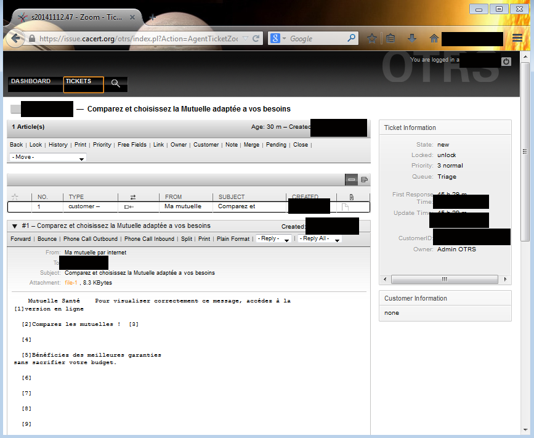The image size is (534, 438).
Task: Click the History link in ticket actions
Action: point(58,145)
